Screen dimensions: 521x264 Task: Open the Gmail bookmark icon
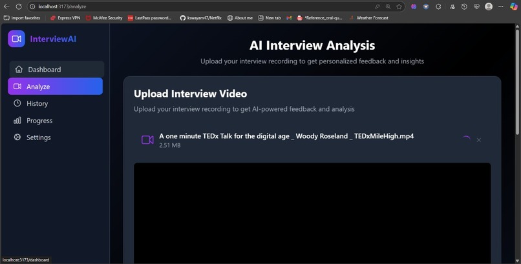pos(289,18)
